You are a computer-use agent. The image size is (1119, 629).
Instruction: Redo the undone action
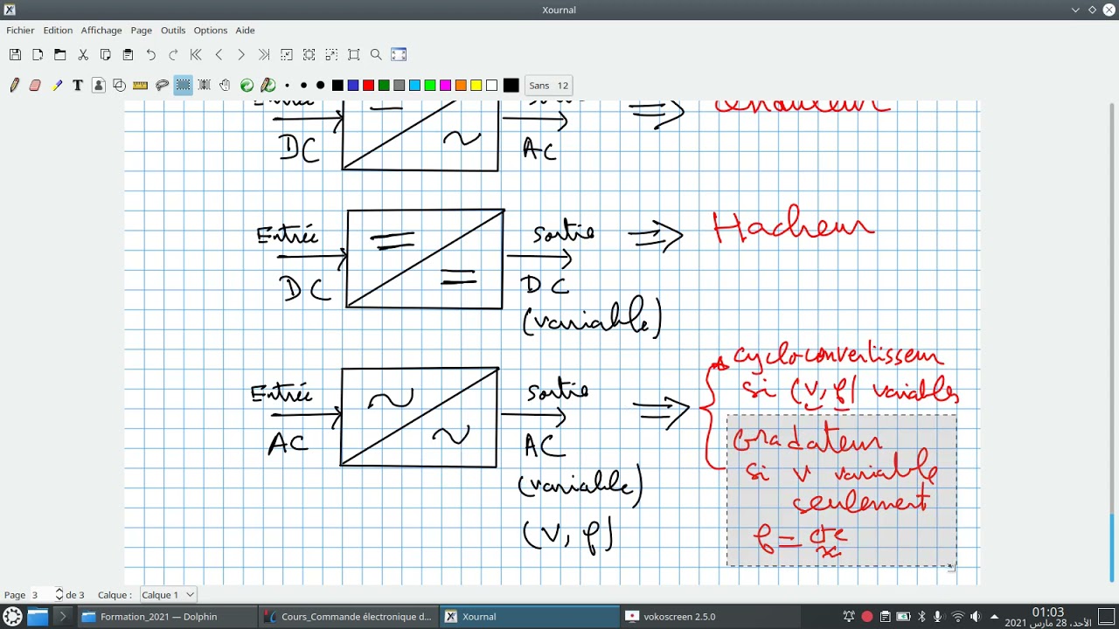(173, 54)
